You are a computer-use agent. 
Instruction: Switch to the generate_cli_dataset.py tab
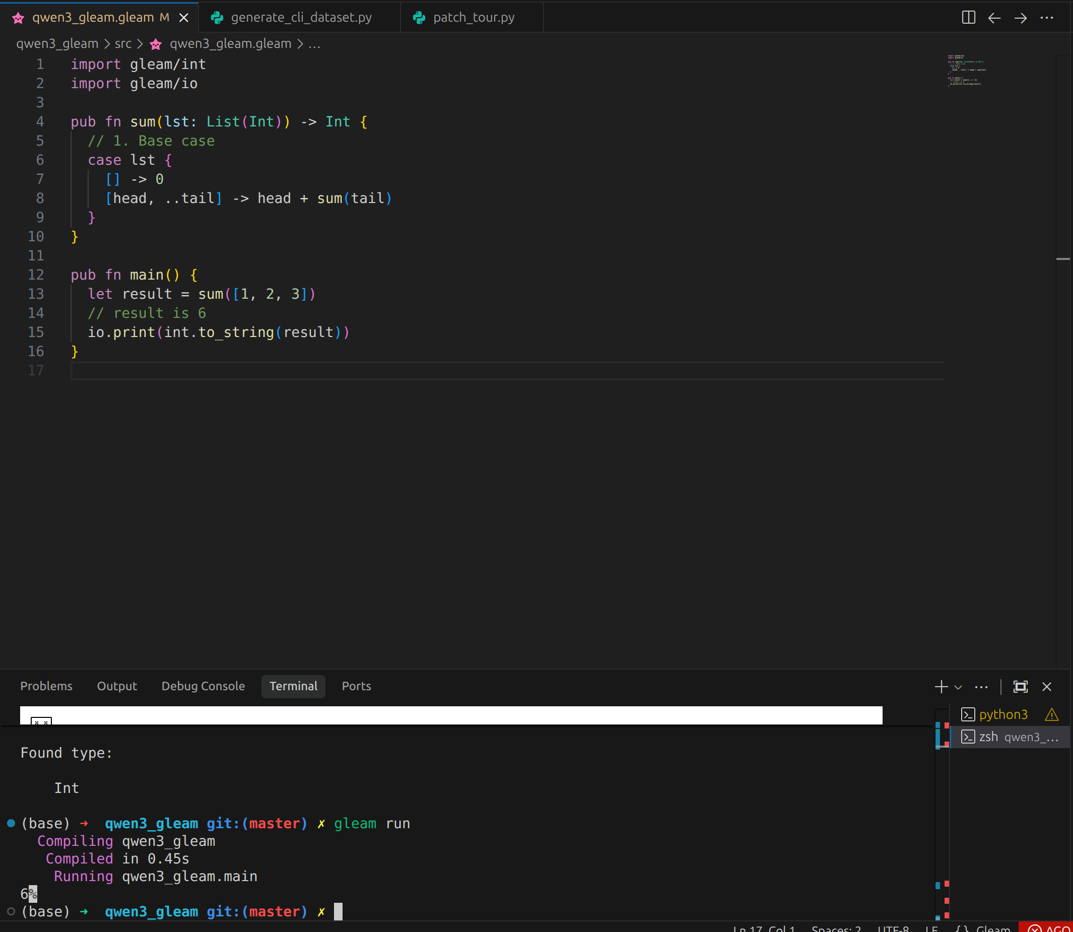point(301,18)
